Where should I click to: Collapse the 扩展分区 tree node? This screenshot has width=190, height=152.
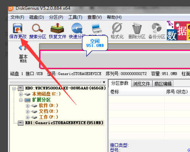(x=21, y=100)
